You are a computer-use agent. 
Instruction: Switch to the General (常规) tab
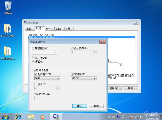coord(29,29)
